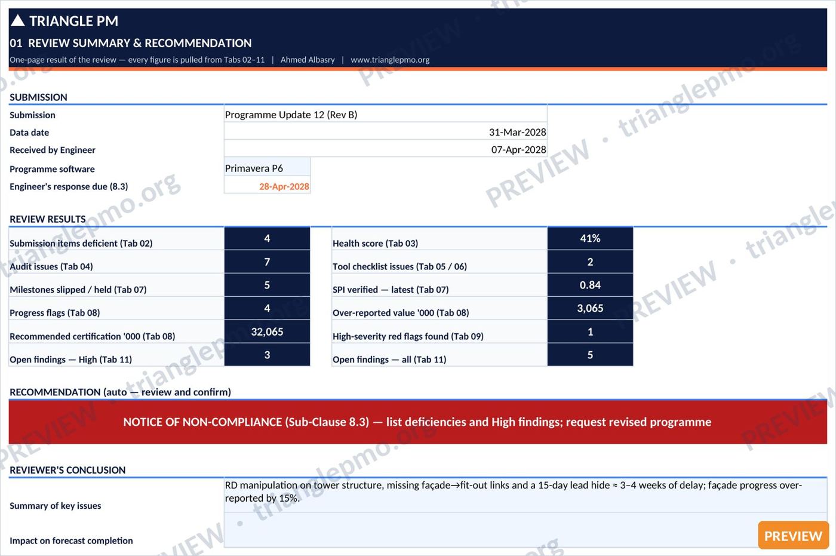Select the Summary of key issues text cell

[x=525, y=496]
